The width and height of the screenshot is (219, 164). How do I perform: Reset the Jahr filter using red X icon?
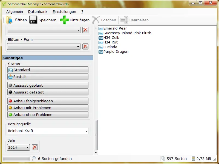pos(34,148)
